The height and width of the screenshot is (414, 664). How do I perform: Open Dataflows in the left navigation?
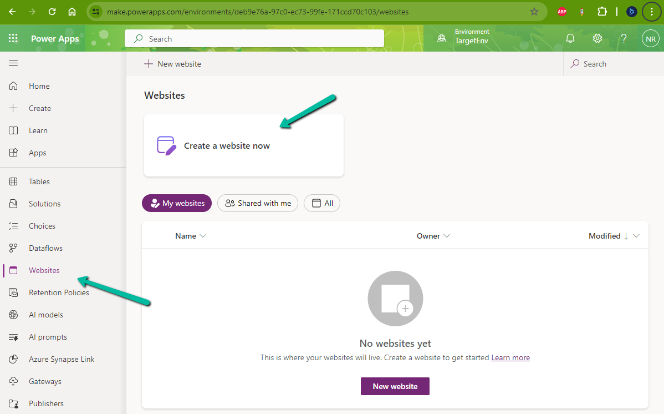[x=45, y=248]
